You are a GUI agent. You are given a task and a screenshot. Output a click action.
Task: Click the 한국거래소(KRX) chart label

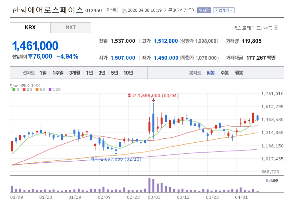point(25,85)
